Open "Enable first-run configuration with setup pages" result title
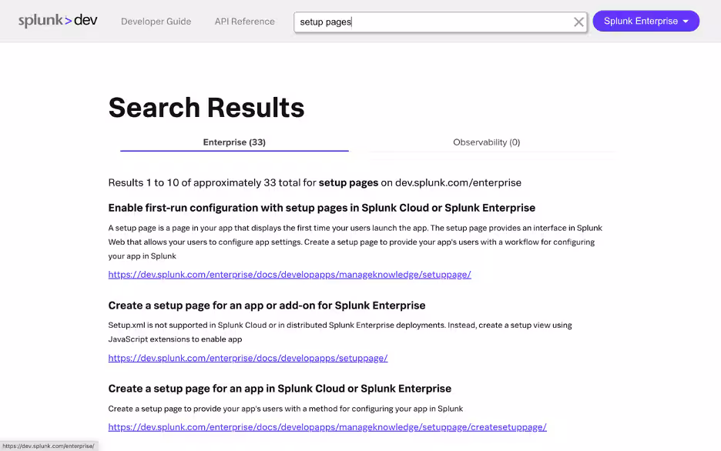This screenshot has height=451, width=721. click(x=321, y=208)
